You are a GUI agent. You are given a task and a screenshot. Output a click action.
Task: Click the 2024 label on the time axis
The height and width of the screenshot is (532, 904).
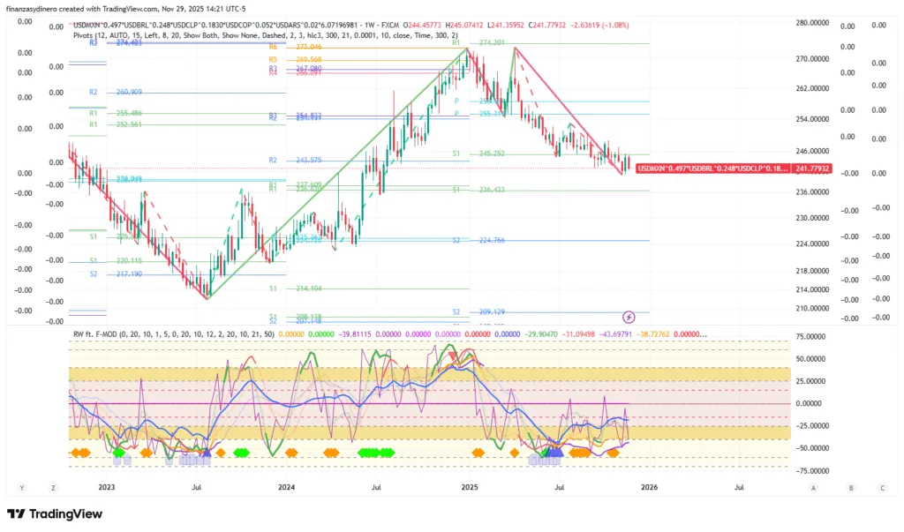click(286, 486)
